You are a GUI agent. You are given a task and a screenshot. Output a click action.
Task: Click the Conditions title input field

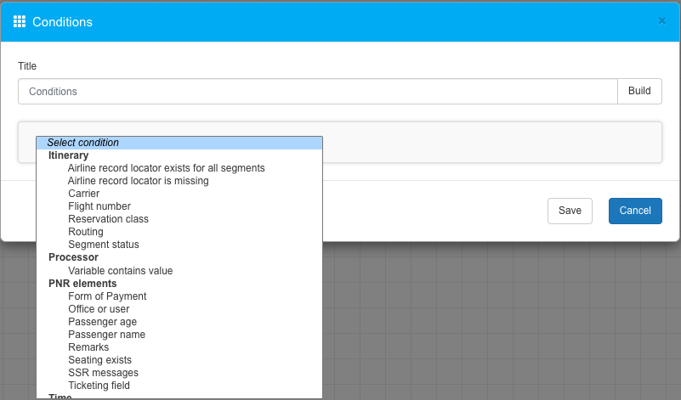click(317, 92)
